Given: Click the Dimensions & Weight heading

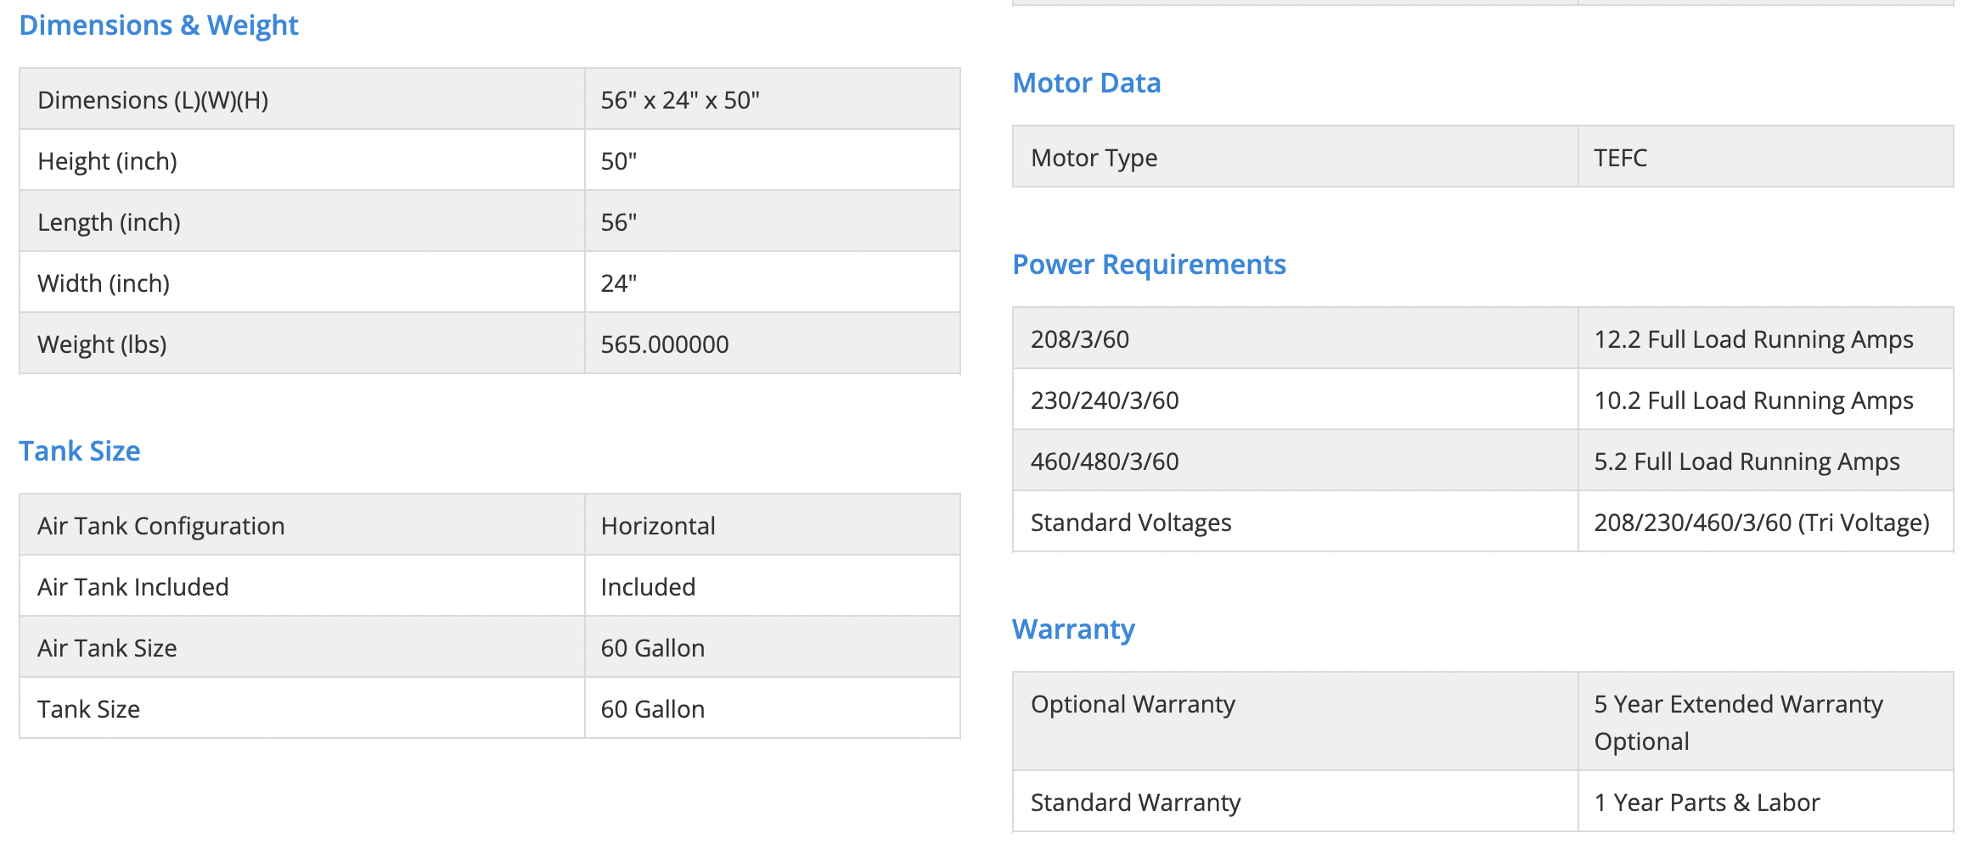Looking at the screenshot, I should (159, 25).
